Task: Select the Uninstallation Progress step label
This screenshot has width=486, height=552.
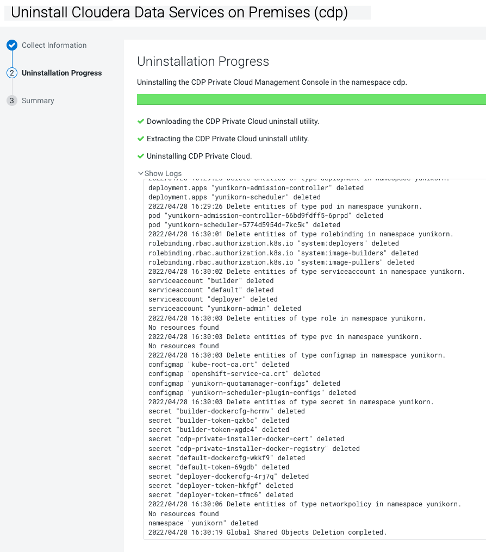Action: (x=61, y=73)
